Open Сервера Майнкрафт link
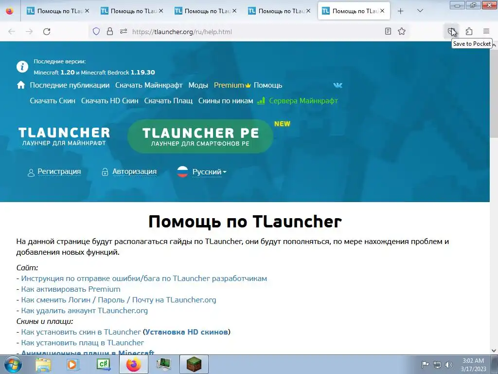This screenshot has height=374, width=498. 303,101
